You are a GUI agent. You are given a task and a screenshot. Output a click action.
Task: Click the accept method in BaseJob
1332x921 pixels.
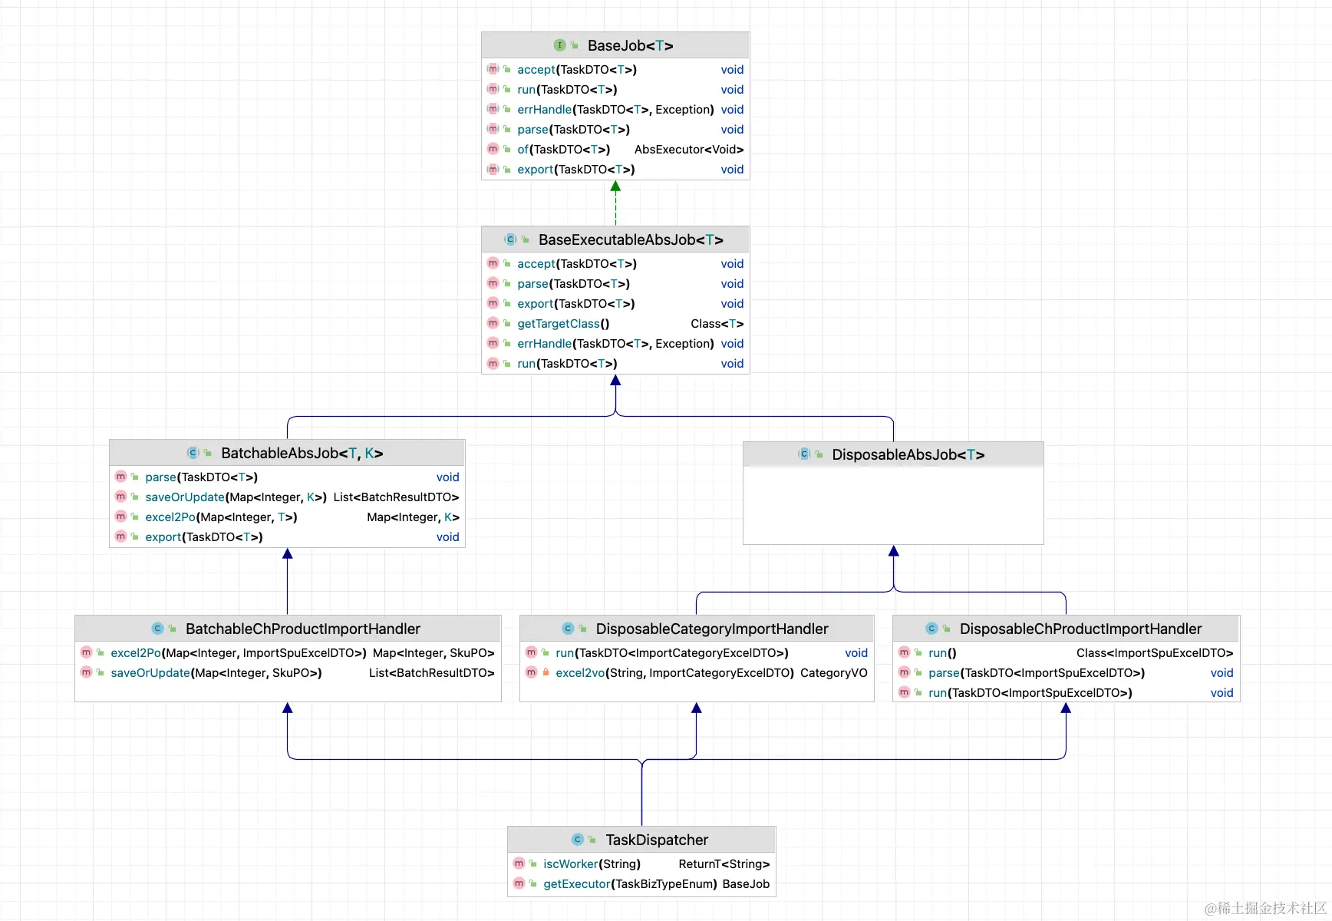coord(577,69)
